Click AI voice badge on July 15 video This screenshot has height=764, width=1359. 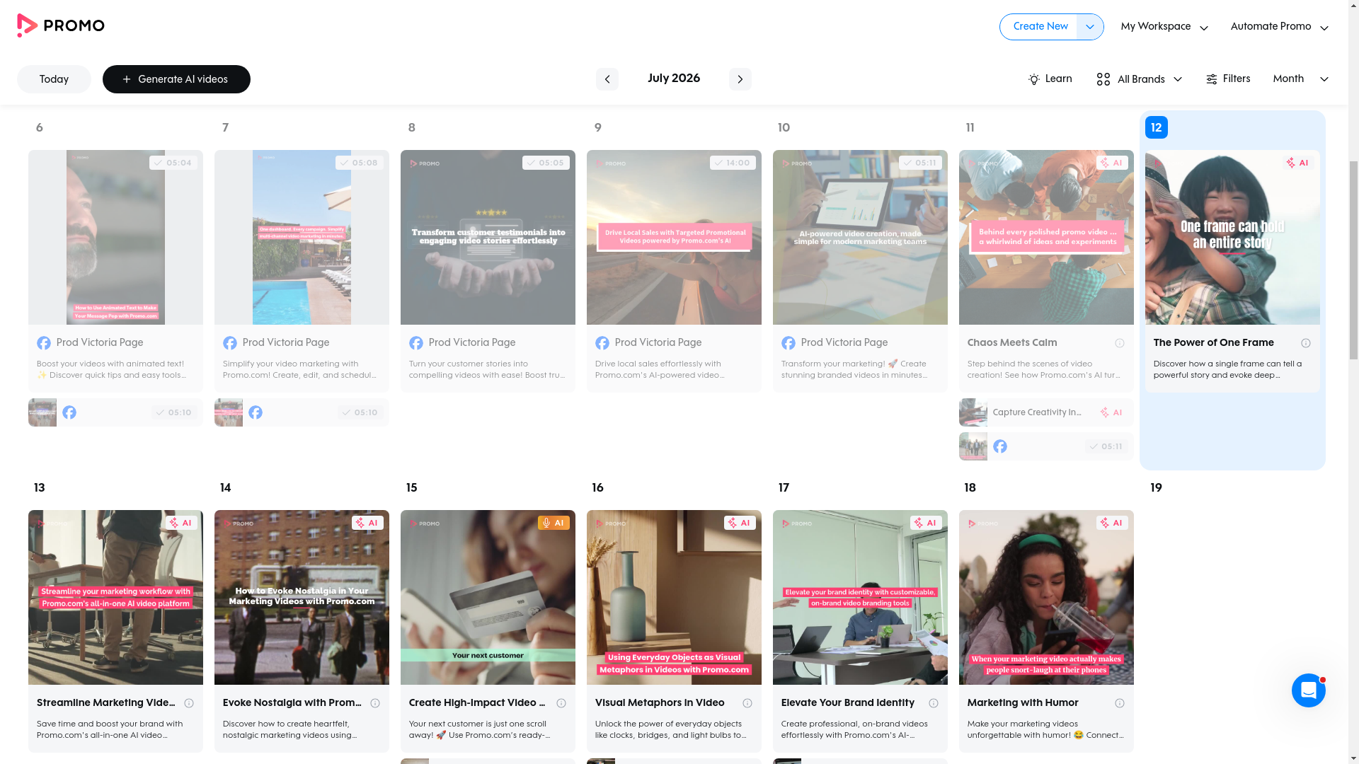pos(554,523)
